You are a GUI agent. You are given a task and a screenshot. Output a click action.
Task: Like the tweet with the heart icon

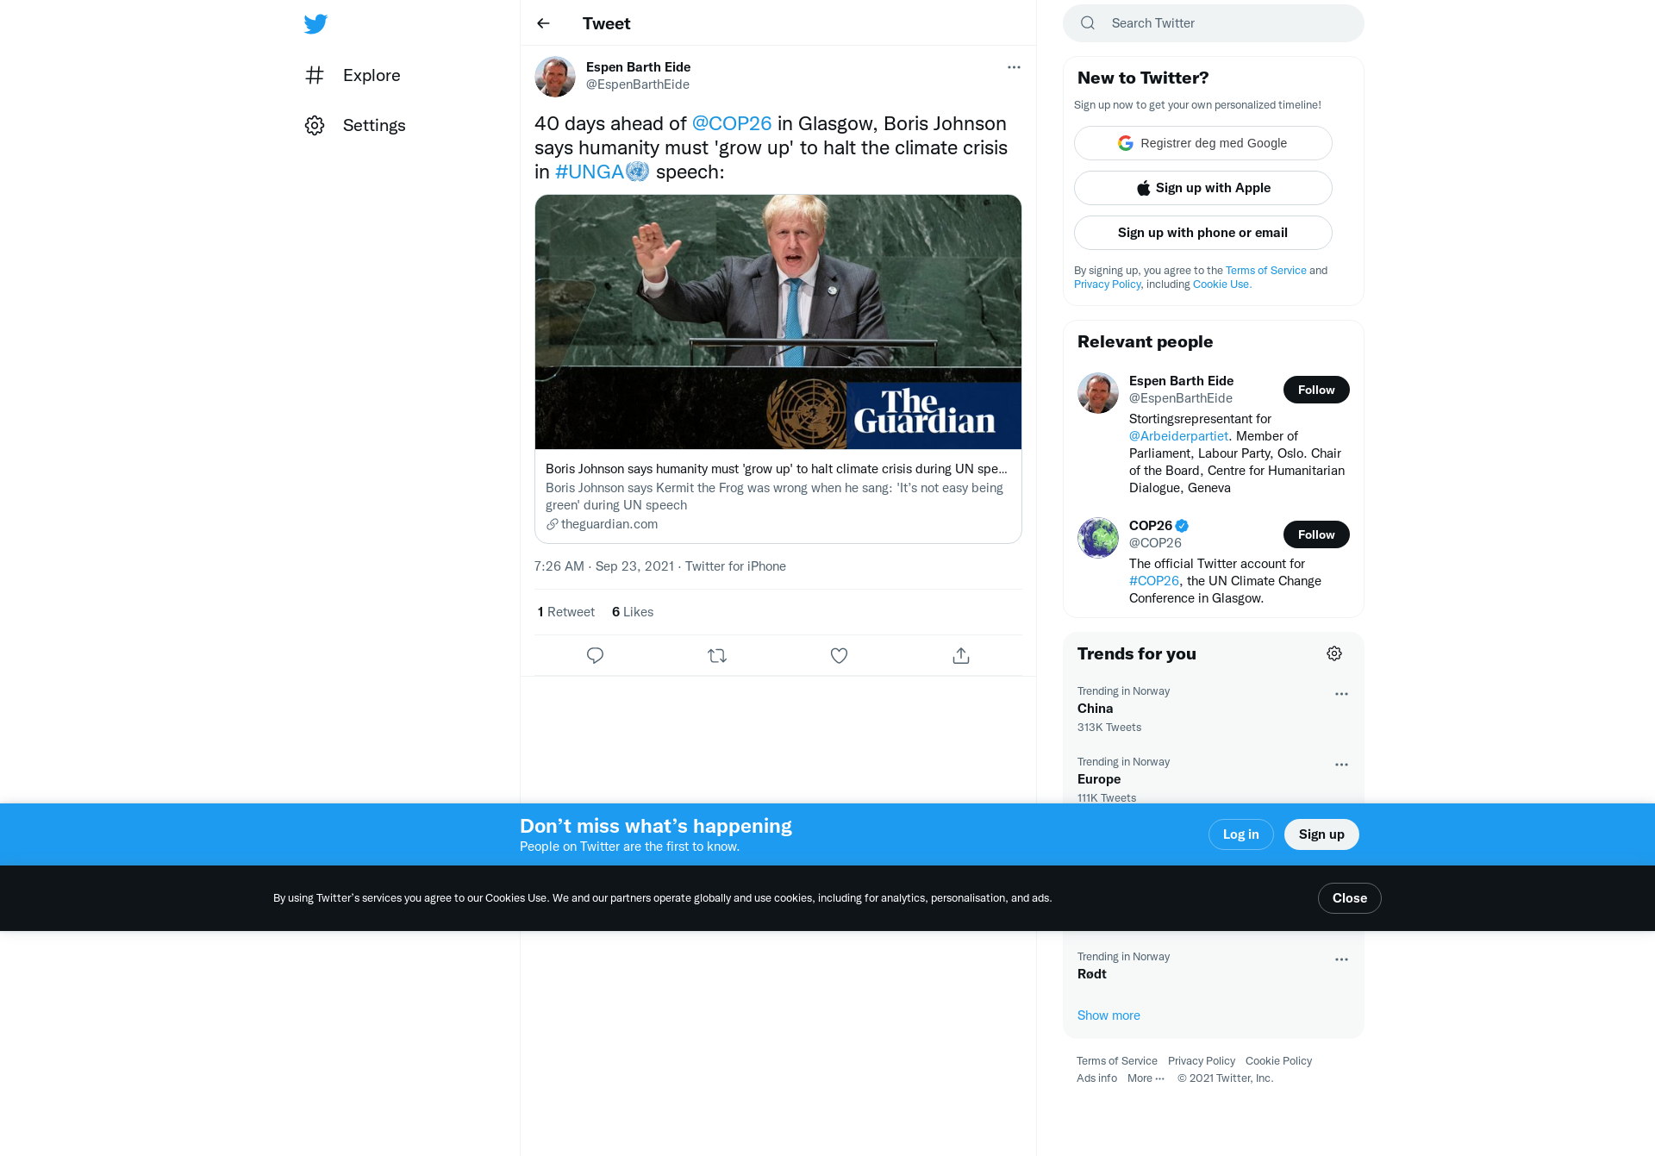(x=839, y=655)
